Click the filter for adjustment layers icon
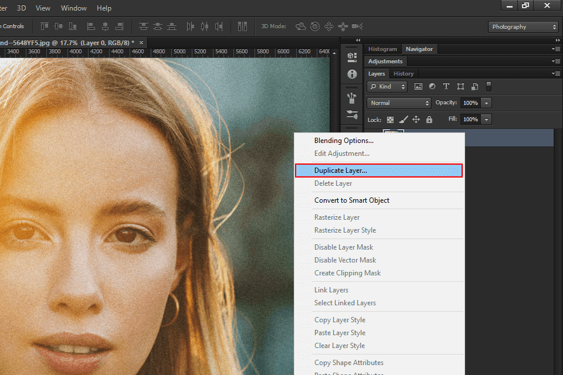Screen dimensions: 563x375 coord(432,86)
